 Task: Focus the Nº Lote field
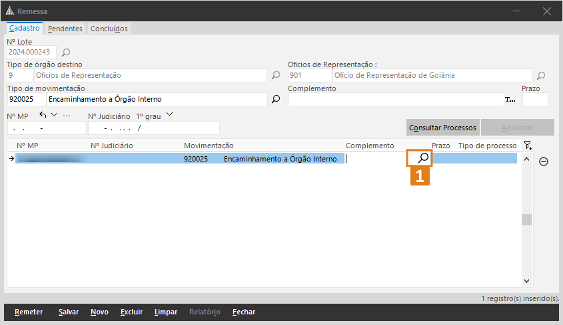click(31, 53)
